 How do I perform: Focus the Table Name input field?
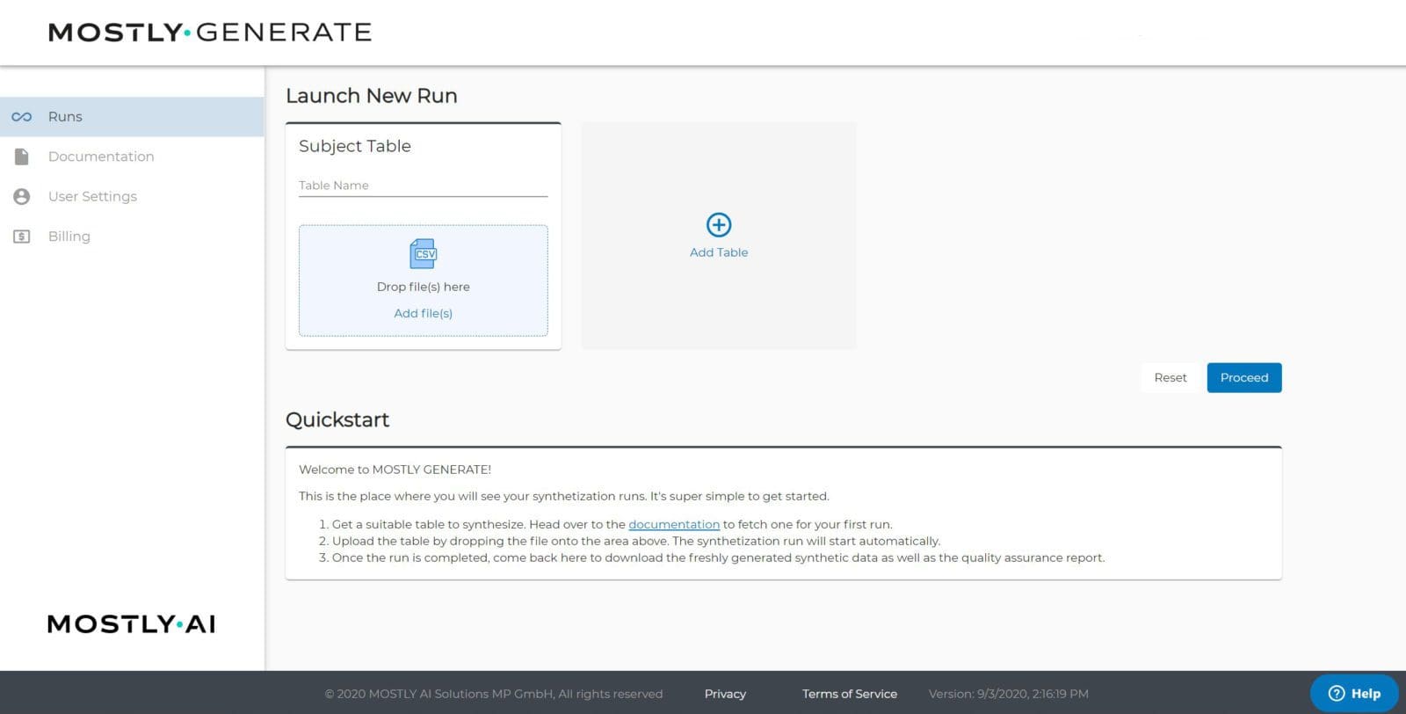(x=423, y=186)
